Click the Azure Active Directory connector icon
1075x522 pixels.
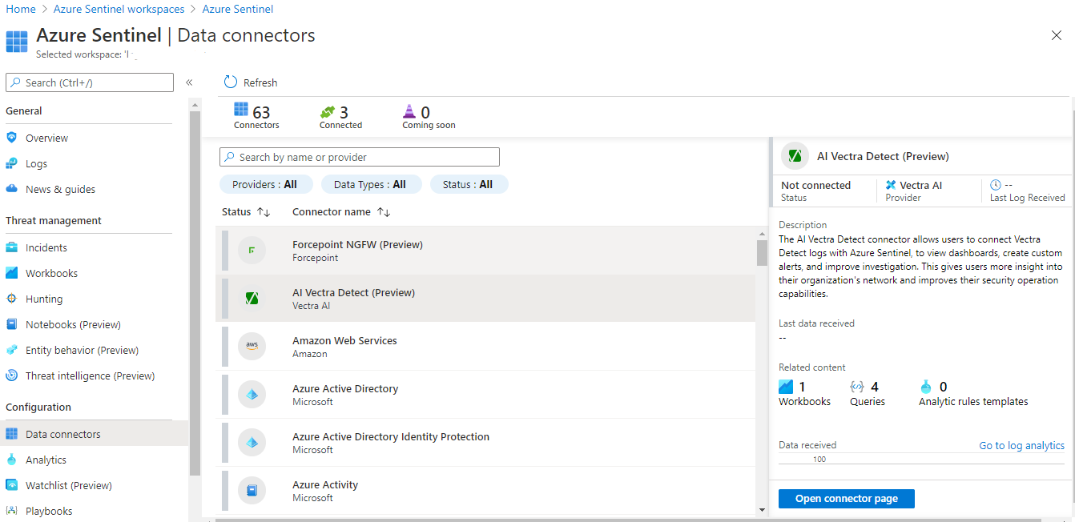point(252,395)
